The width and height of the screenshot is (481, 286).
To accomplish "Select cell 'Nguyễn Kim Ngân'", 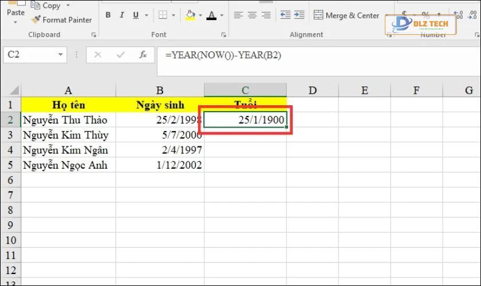I will (x=68, y=150).
